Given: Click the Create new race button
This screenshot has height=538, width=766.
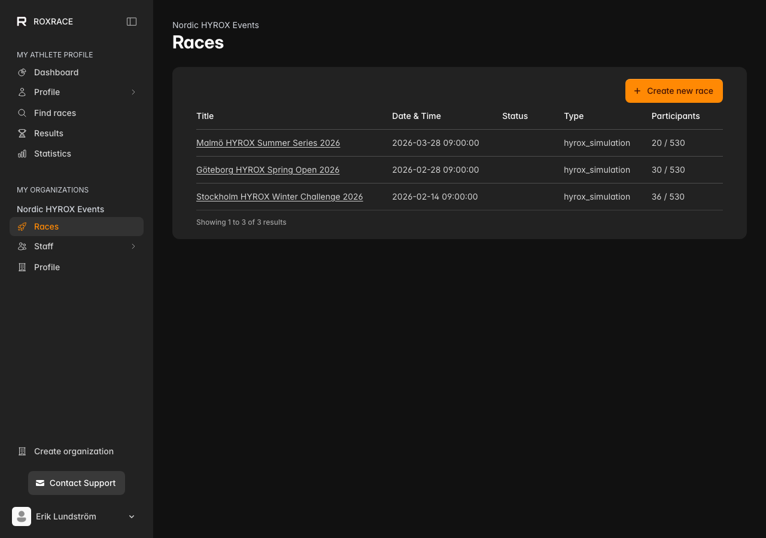Looking at the screenshot, I should (x=674, y=91).
